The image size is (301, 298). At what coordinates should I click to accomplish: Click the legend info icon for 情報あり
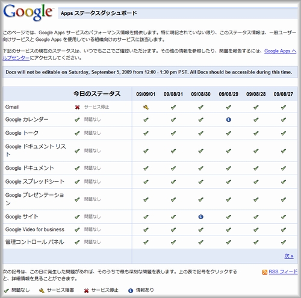tap(131, 291)
